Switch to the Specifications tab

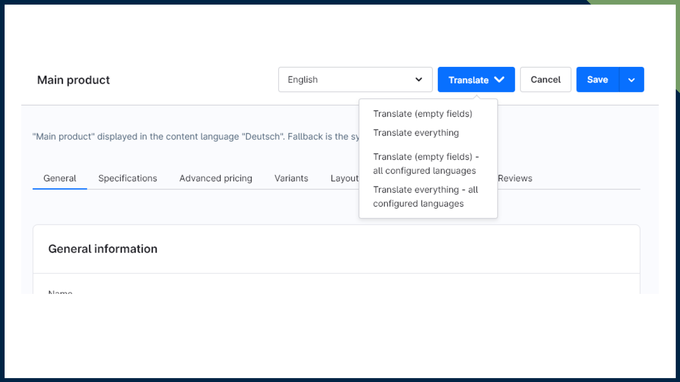tap(127, 178)
